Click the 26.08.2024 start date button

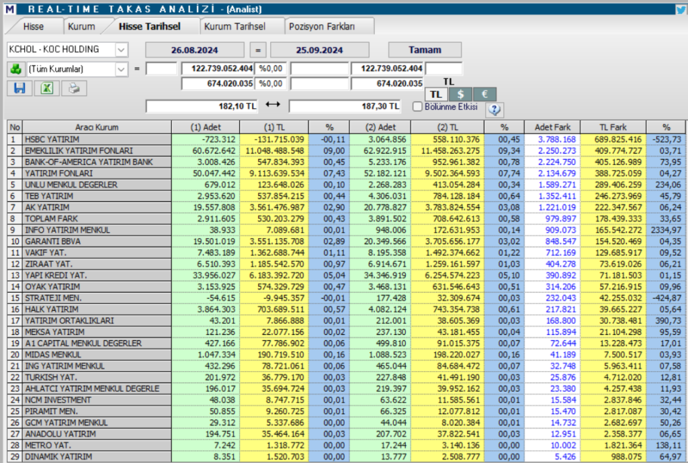[194, 50]
